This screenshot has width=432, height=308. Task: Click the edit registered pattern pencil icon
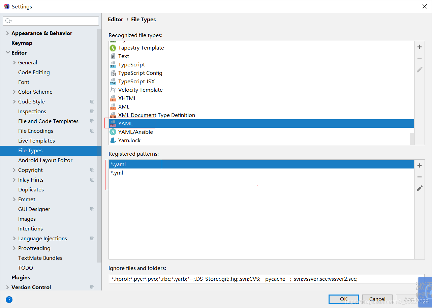[420, 188]
